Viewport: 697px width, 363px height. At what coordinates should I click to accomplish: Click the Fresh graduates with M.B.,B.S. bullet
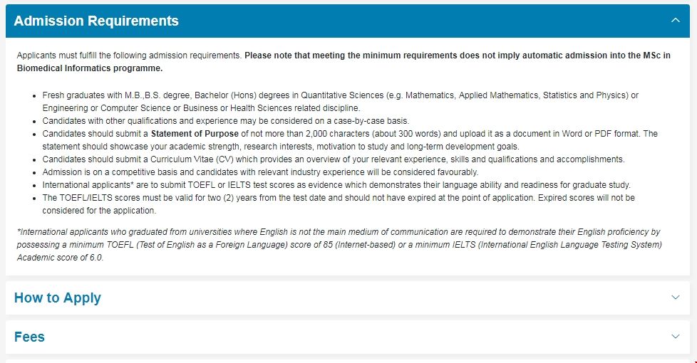[340, 95]
